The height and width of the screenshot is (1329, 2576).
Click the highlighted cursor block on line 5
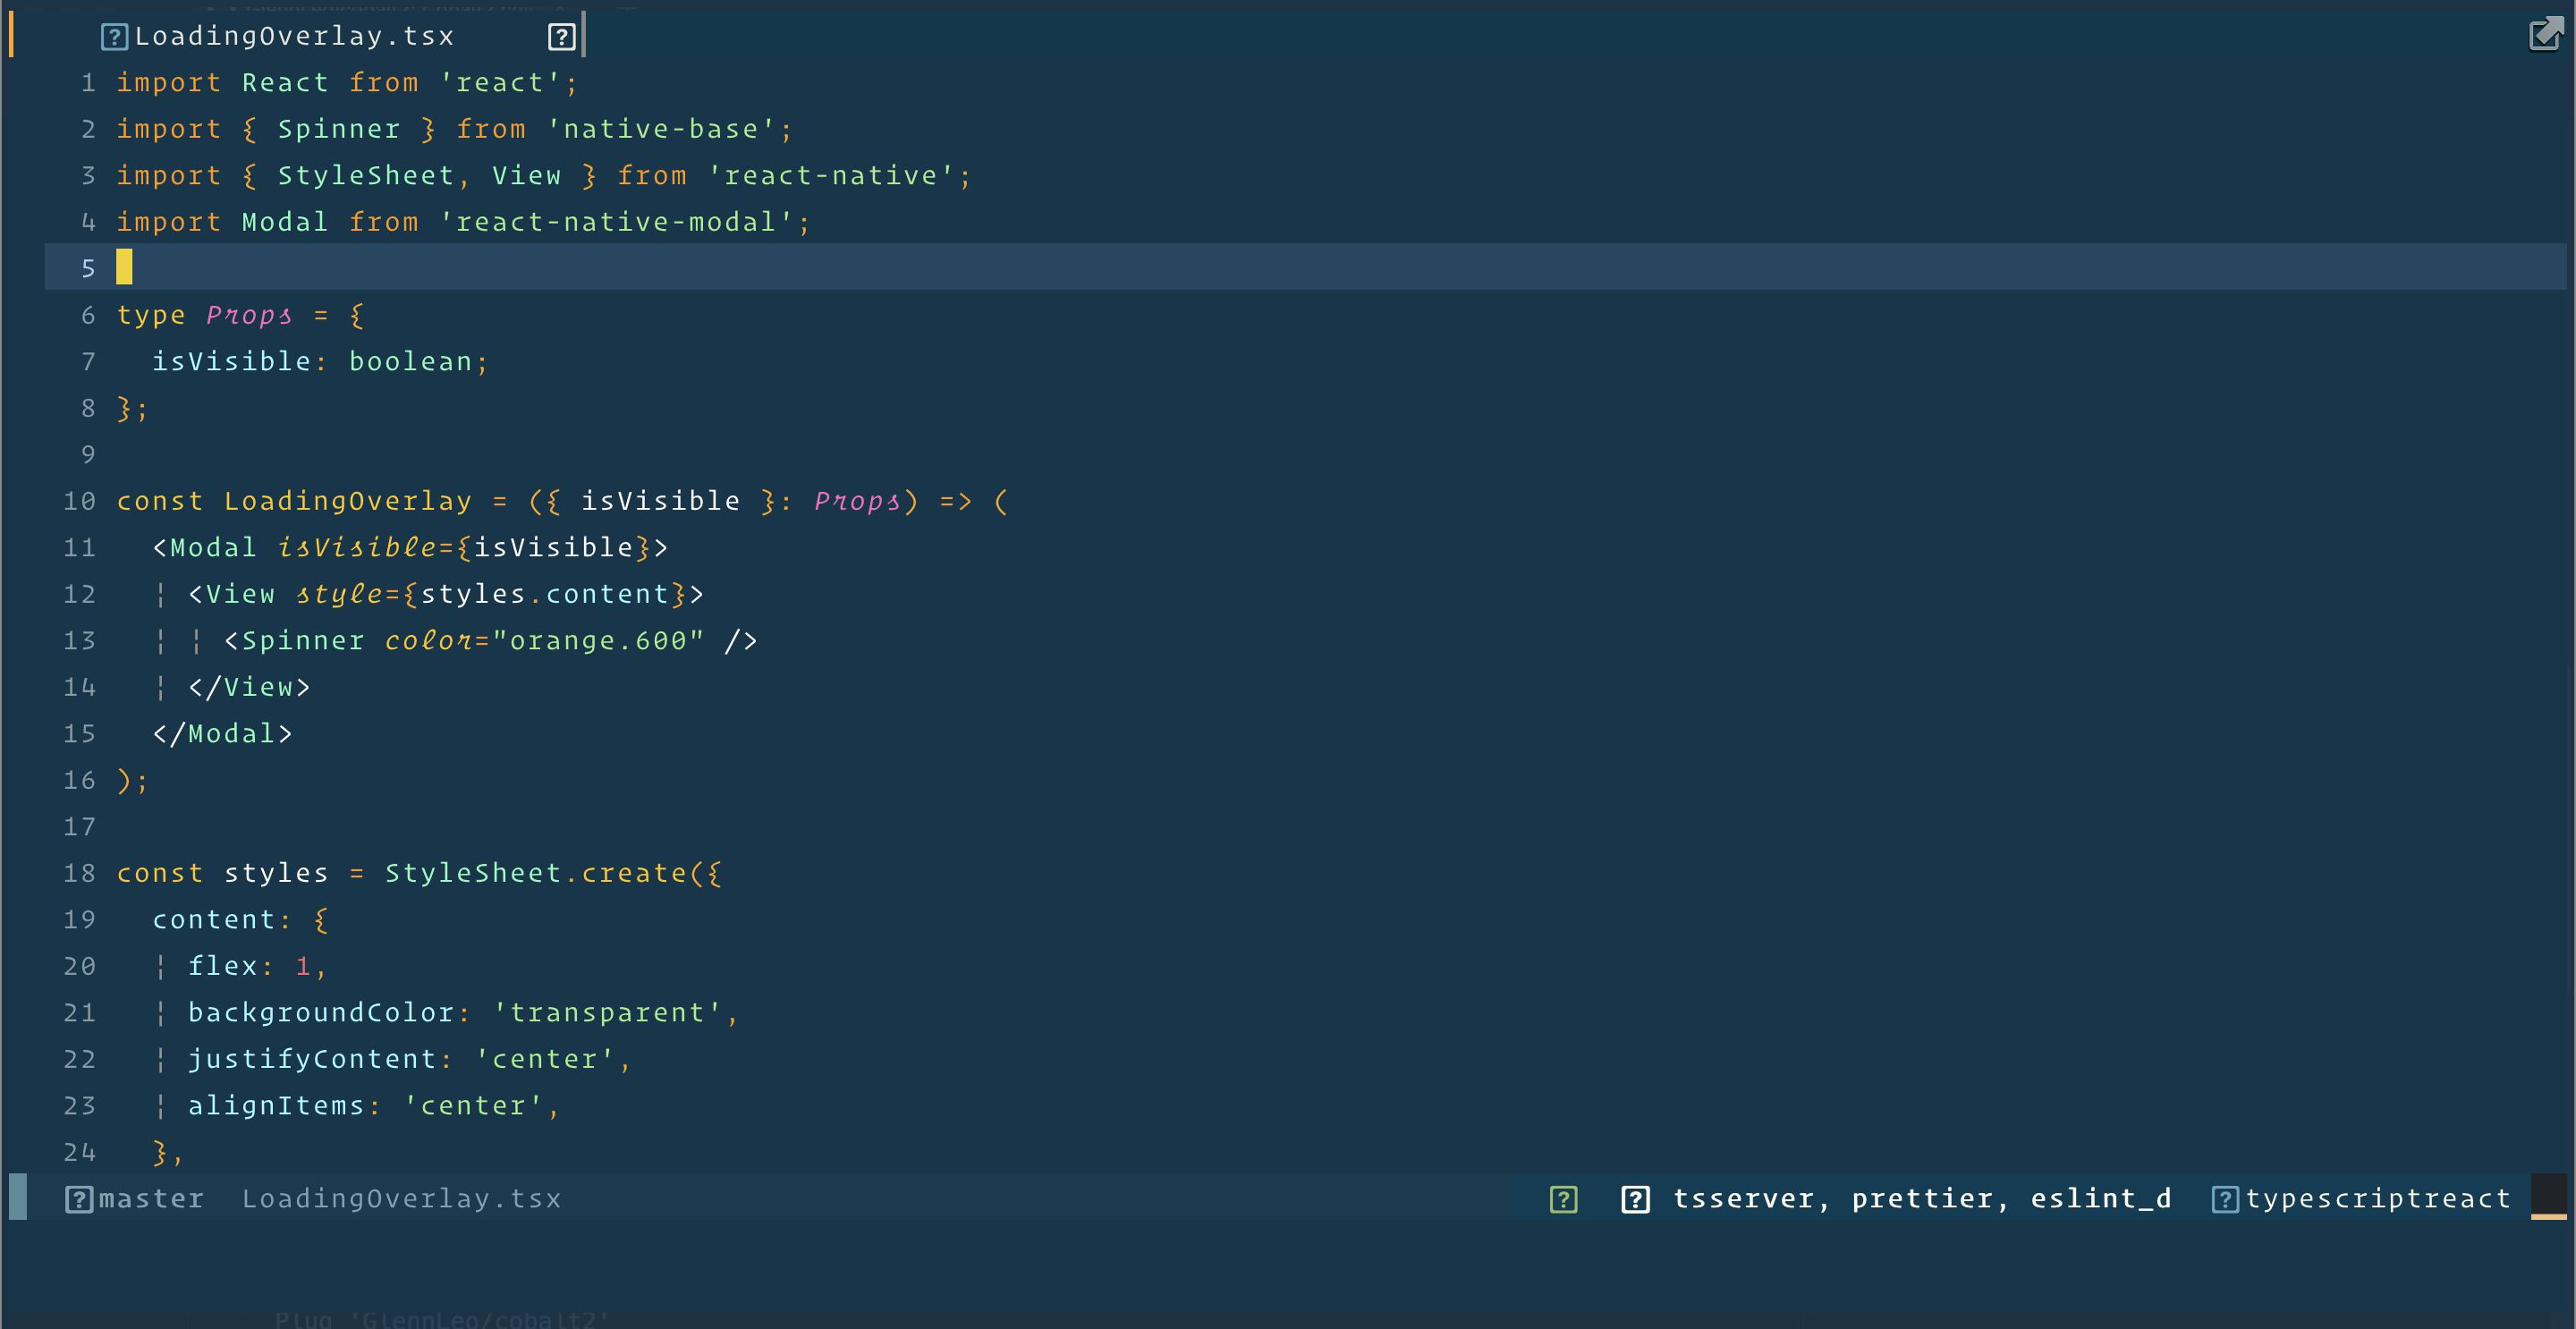124,267
